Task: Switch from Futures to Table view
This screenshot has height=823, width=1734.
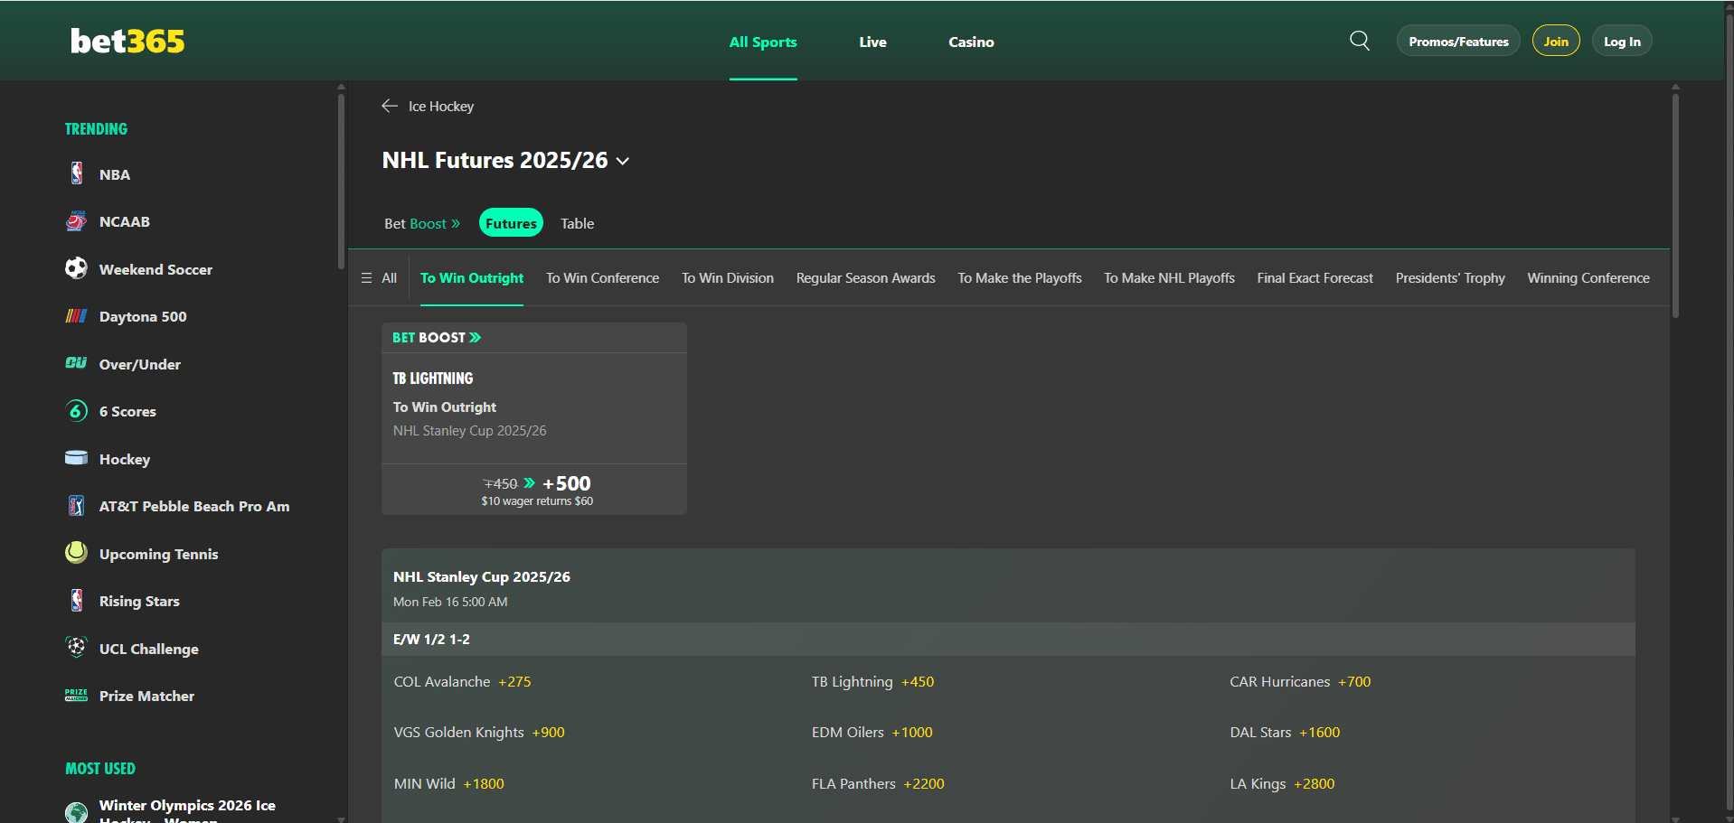Action: pos(577,223)
